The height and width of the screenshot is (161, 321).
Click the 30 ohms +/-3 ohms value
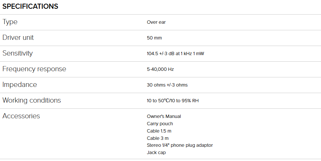pos(167,85)
